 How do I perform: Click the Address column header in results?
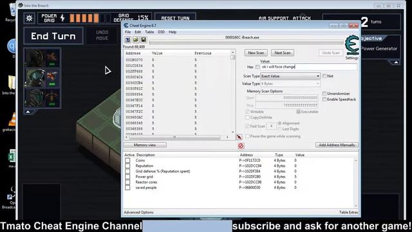tap(133, 53)
